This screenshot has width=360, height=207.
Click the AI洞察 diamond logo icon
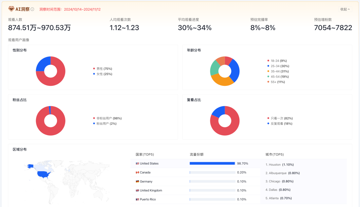11,9
